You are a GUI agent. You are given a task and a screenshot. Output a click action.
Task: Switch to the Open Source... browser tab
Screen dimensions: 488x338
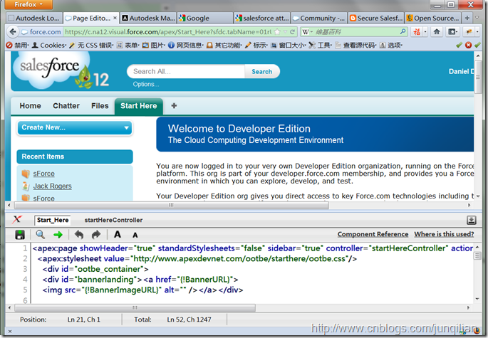point(433,18)
